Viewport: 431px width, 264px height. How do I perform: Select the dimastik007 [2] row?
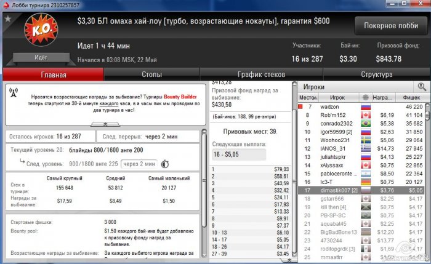(x=361, y=190)
